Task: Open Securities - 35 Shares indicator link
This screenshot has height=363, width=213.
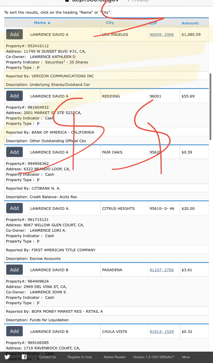Action: pyautogui.click(x=66, y=62)
